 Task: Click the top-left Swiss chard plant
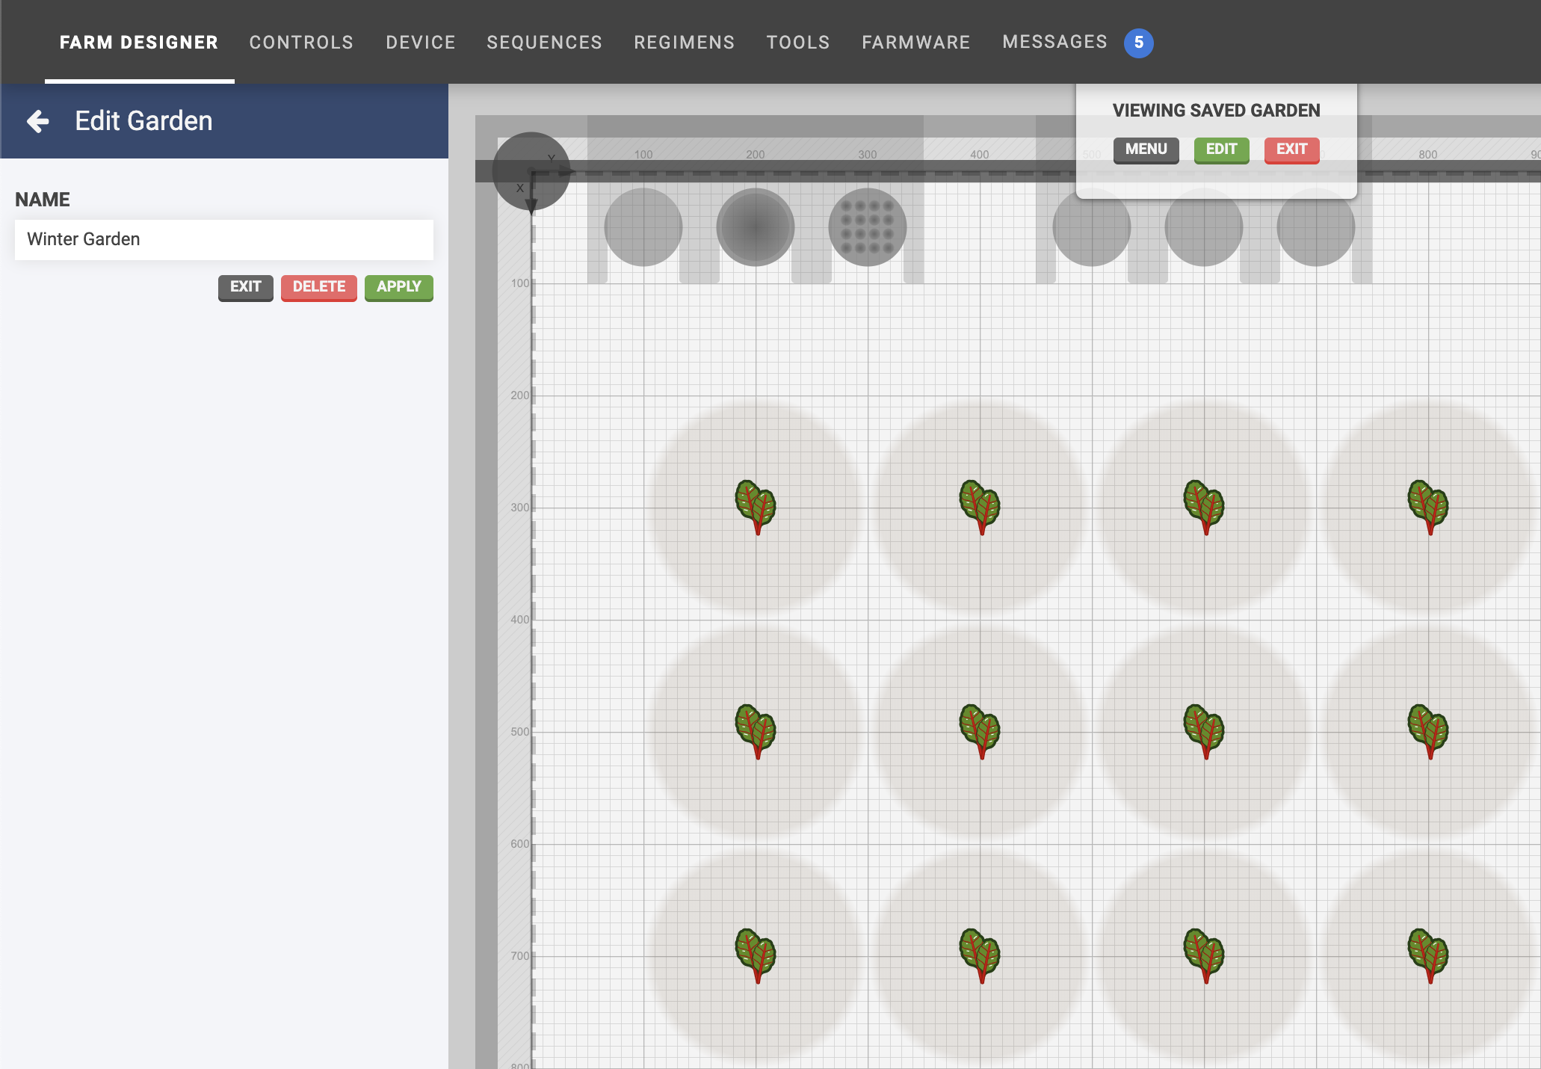[x=756, y=507]
